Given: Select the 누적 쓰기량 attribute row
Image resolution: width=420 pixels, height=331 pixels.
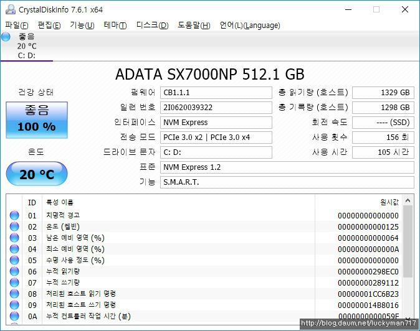Looking at the screenshot, I should tap(204, 282).
